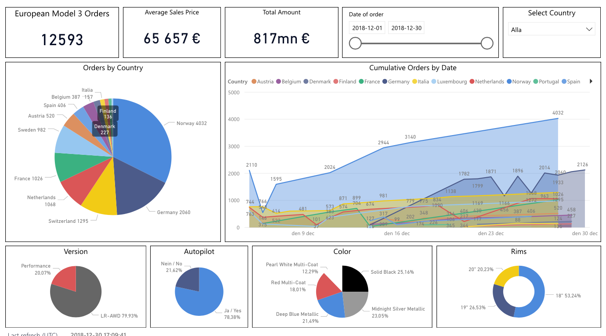This screenshot has height=336, width=606.
Task: Select France in the Country legend
Action: click(361, 82)
